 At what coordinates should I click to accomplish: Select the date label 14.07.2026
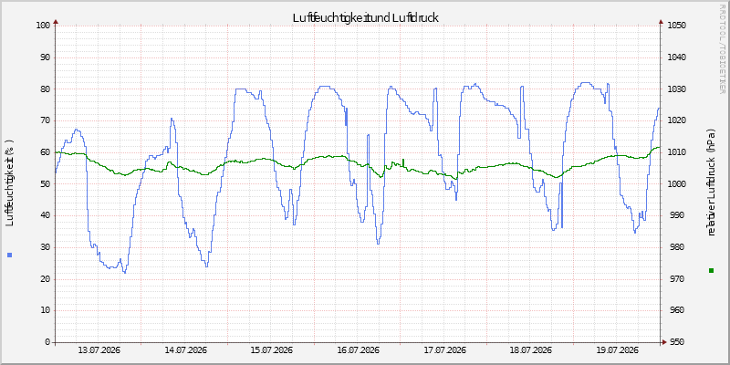click(186, 350)
